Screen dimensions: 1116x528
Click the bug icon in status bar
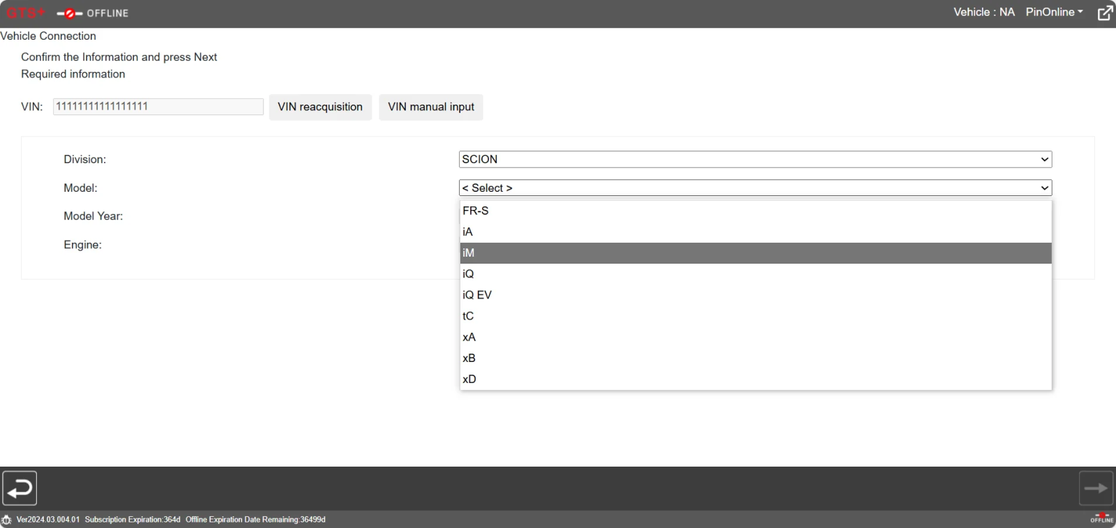6,520
